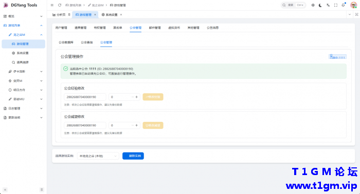Click the 修改威望 button
Screen dimensions: 360x194
(153, 125)
